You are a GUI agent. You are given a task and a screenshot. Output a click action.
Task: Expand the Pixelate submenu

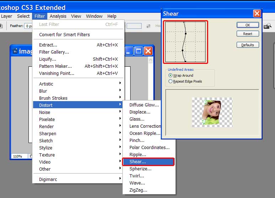[x=78, y=120]
